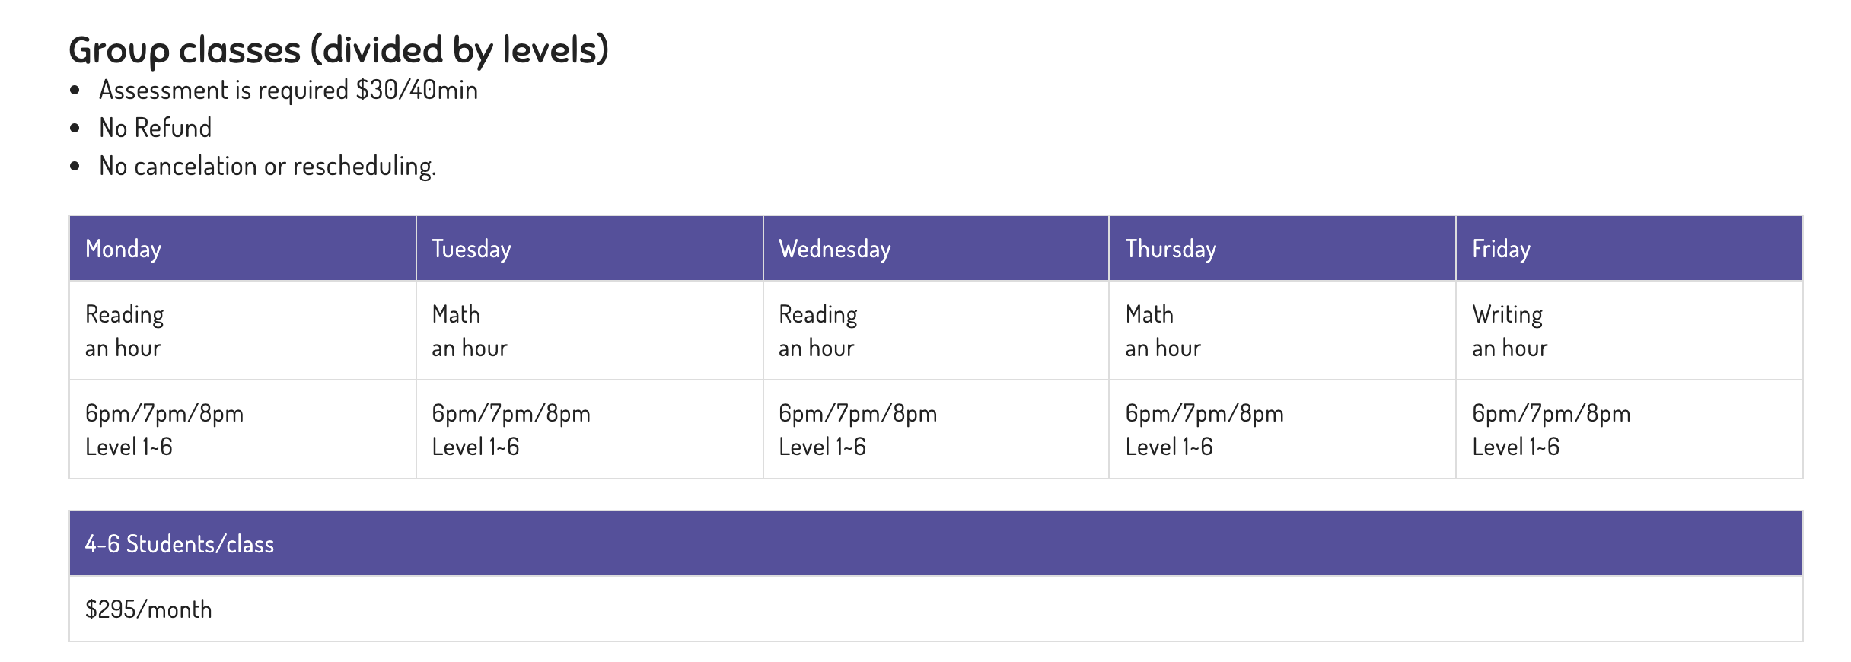Click the 4-6 Students/class header

click(x=936, y=543)
